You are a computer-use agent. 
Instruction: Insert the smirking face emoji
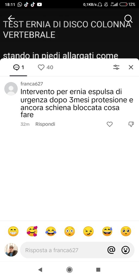[88, 231]
